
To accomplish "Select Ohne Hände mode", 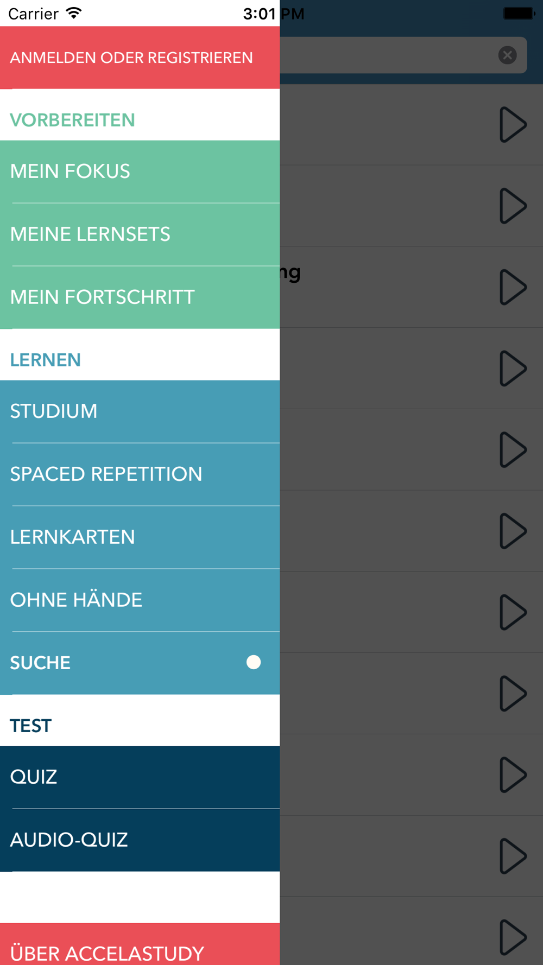I will tap(140, 600).
